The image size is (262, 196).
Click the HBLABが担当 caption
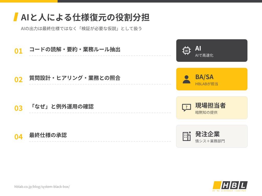tap(206, 84)
